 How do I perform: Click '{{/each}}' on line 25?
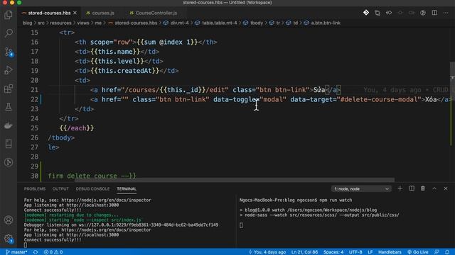pos(77,128)
